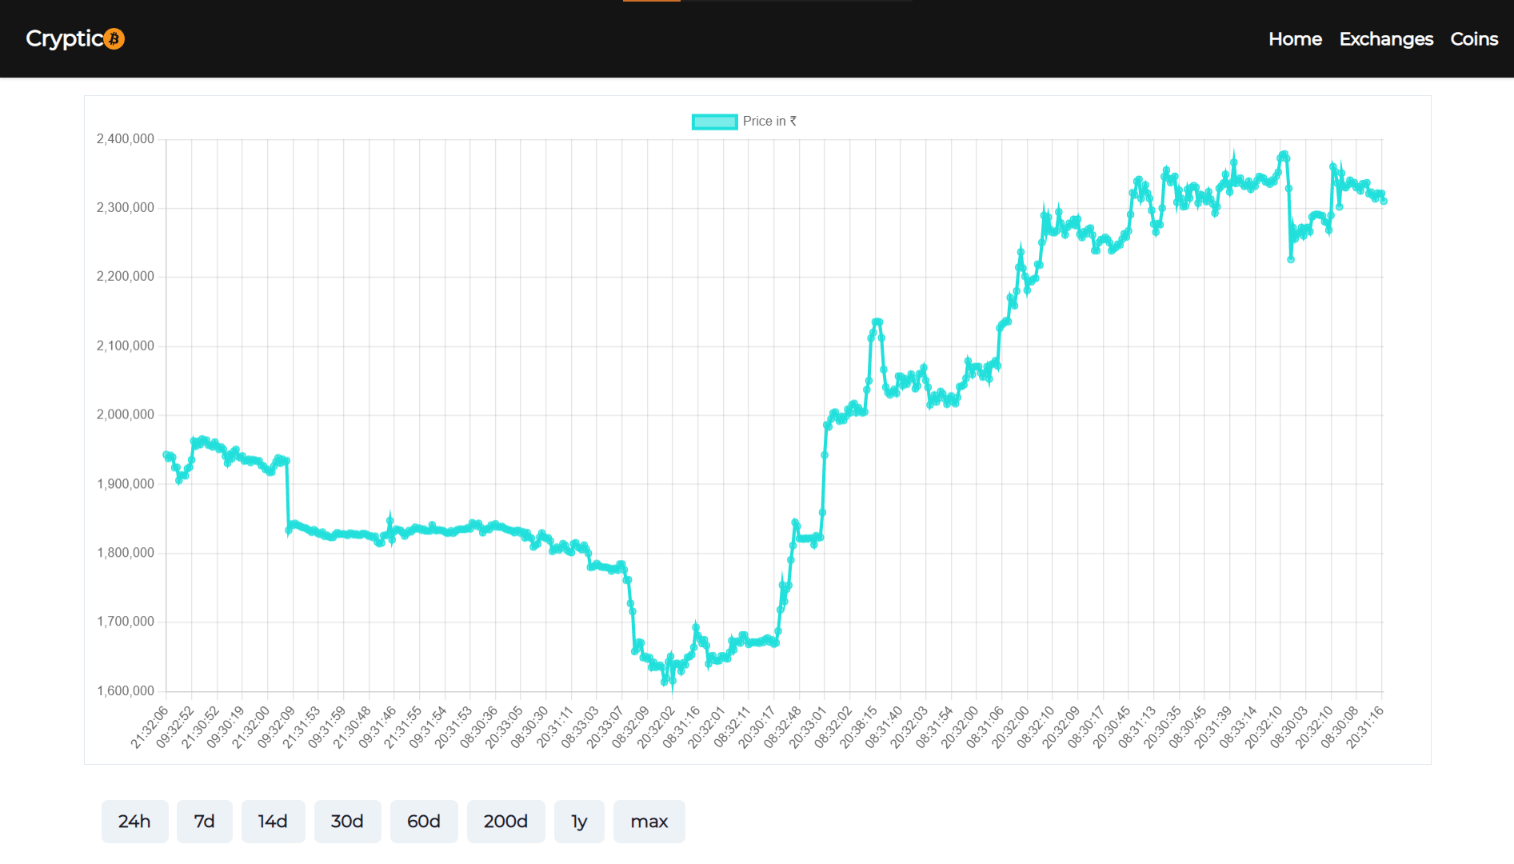Click the Bitcoin coin icon in the logo

pos(114,38)
